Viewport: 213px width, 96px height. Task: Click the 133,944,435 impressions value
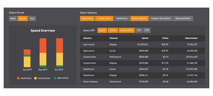(191, 57)
